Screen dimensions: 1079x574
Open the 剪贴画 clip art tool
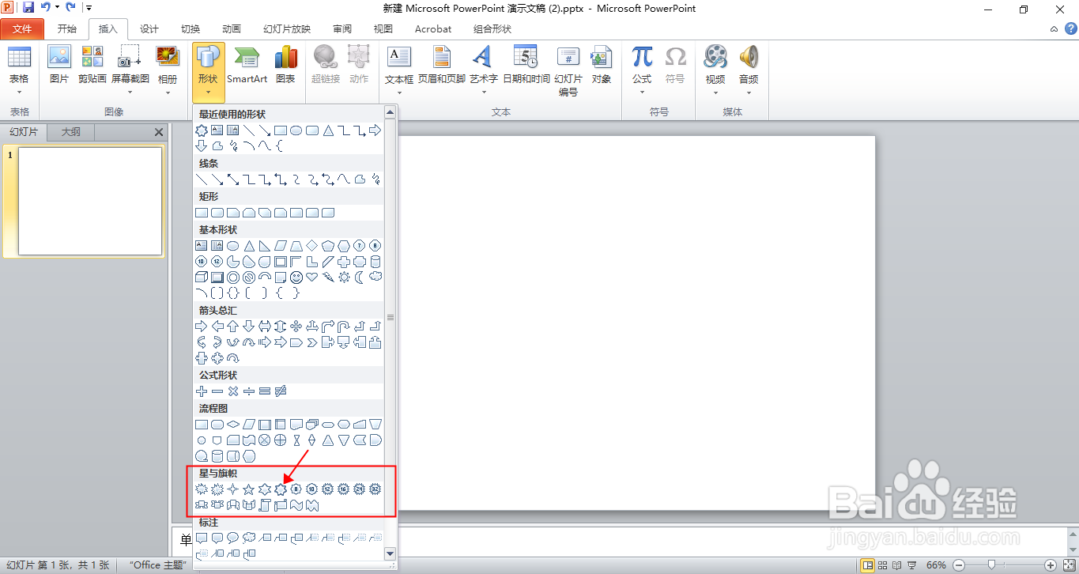coord(92,64)
